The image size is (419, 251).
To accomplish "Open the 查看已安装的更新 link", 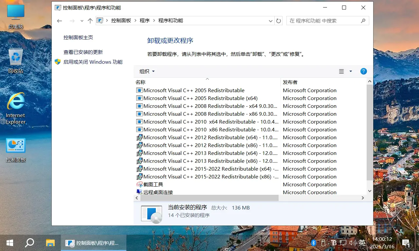I will (x=83, y=52).
